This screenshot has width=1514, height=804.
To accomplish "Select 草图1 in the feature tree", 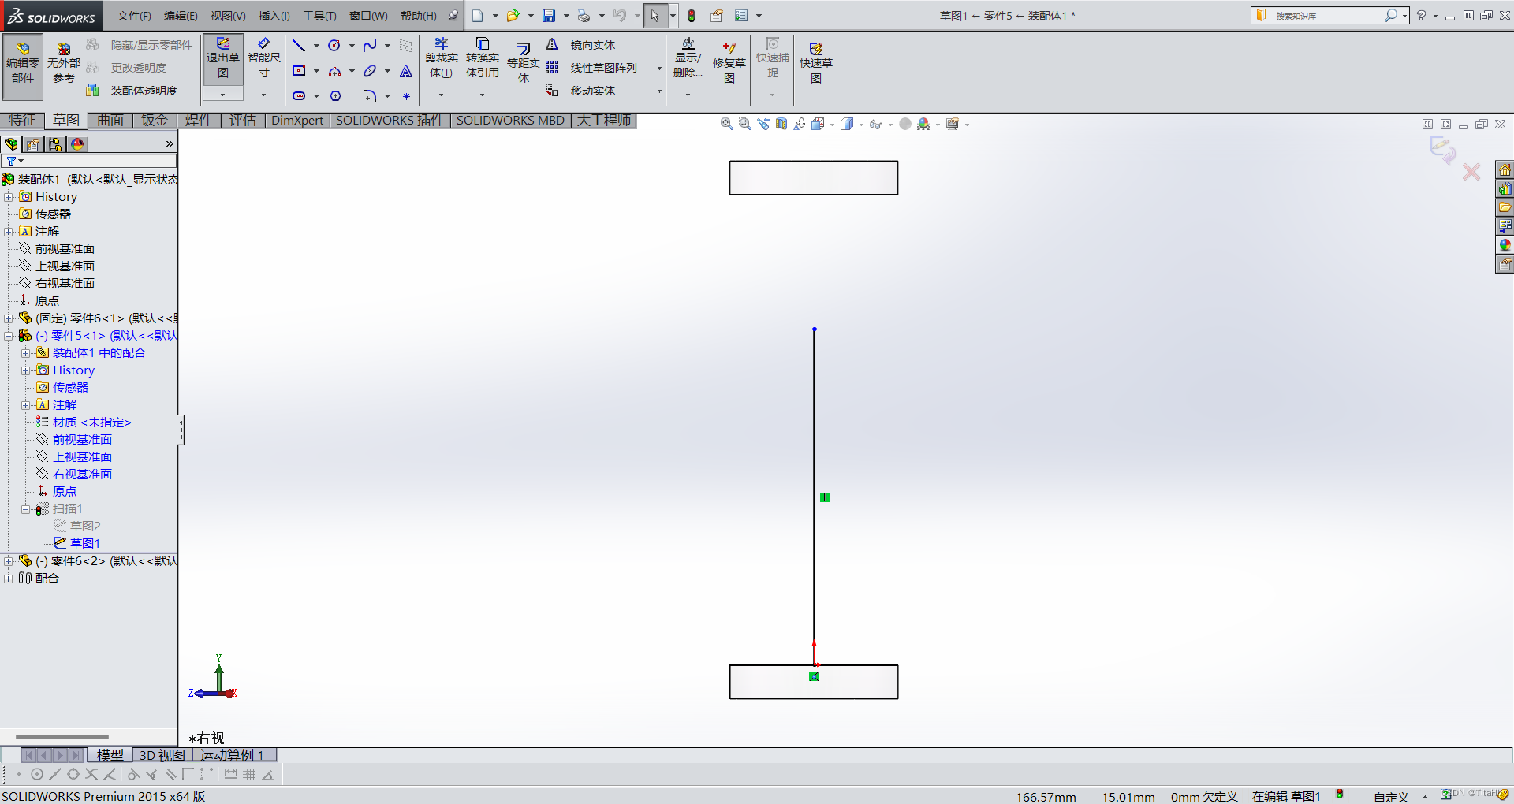I will click(x=85, y=543).
